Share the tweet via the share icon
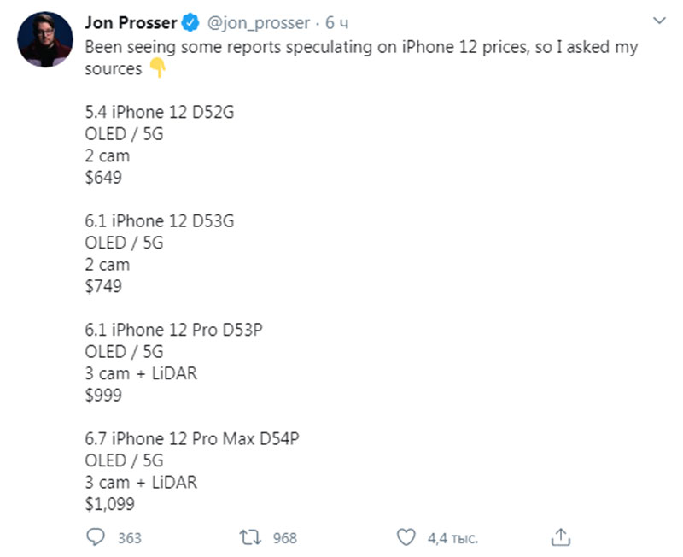683x557 pixels. pyautogui.click(x=561, y=537)
